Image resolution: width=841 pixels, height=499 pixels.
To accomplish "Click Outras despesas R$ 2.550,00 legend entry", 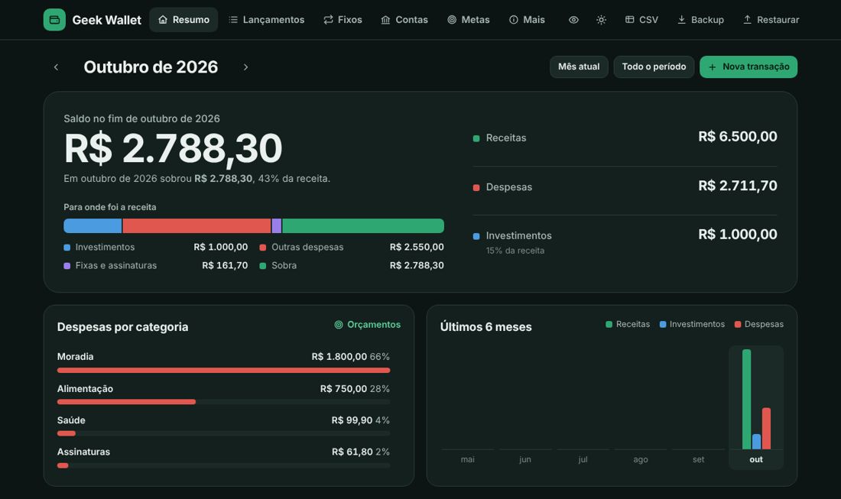I will click(352, 247).
